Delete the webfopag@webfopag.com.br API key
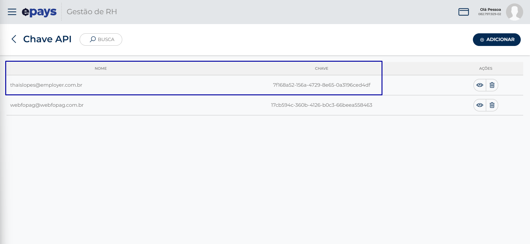Image resolution: width=530 pixels, height=244 pixels. pyautogui.click(x=492, y=105)
